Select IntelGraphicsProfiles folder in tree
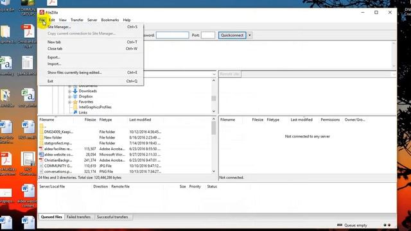411x231 pixels. [x=95, y=107]
